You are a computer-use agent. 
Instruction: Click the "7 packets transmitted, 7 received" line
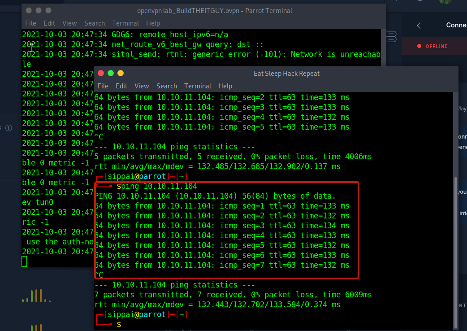point(233,295)
